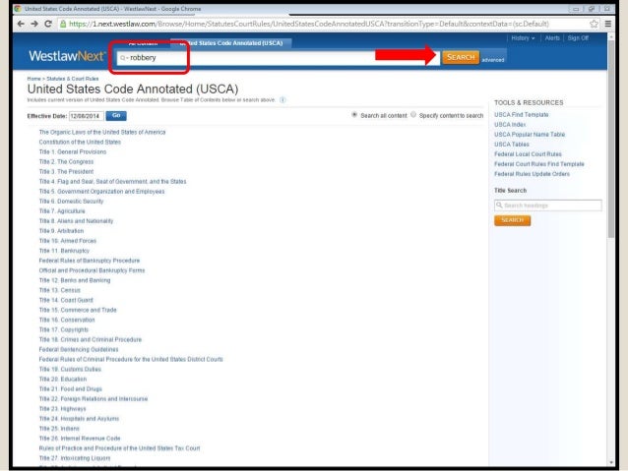Image resolution: width=628 pixels, height=471 pixels.
Task: Open Title 17. Copyrights
Action: click(x=64, y=329)
